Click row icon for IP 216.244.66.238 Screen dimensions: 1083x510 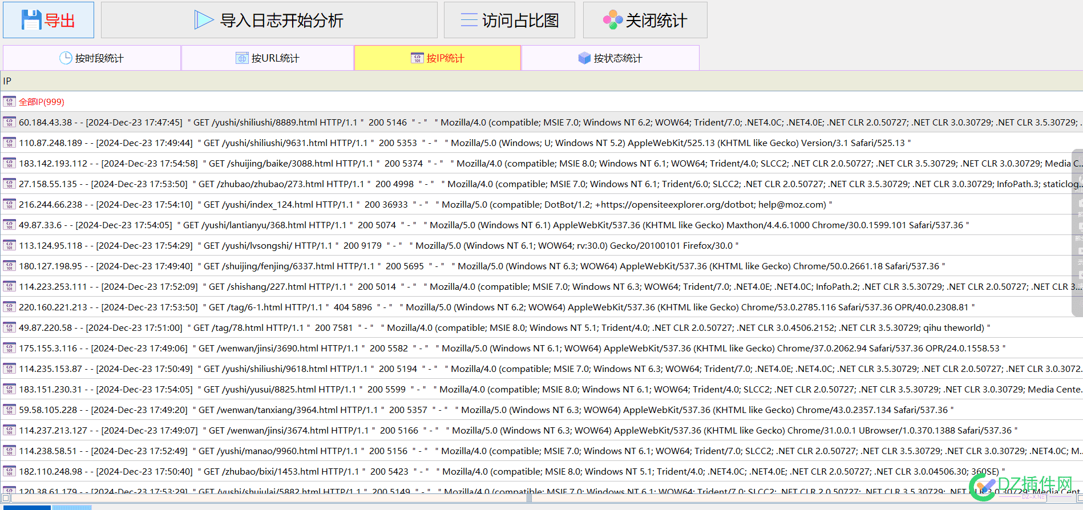click(9, 204)
